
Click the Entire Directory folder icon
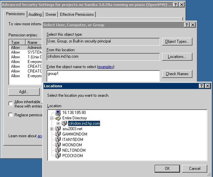point(58,118)
